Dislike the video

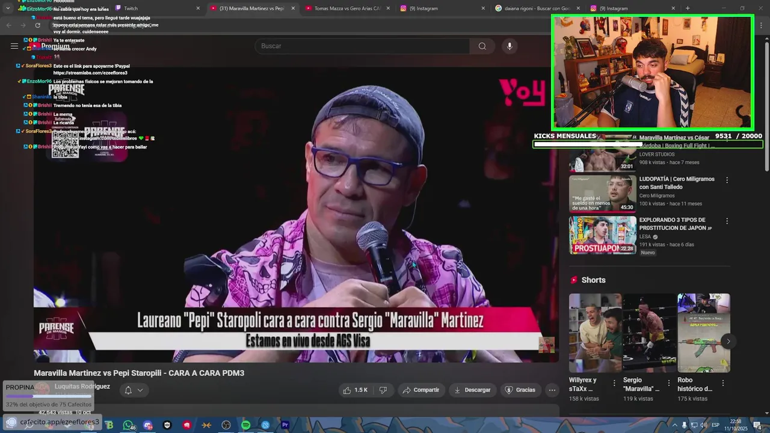[383, 390]
